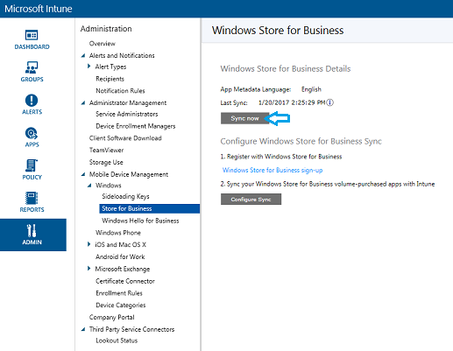Viewport: 453px width, 351px height.
Task: Collapse the Mobile Device Management section
Action: (83, 174)
